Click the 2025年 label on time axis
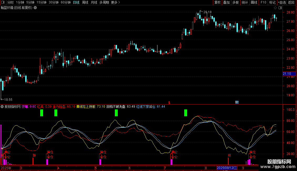 [x=6, y=168]
